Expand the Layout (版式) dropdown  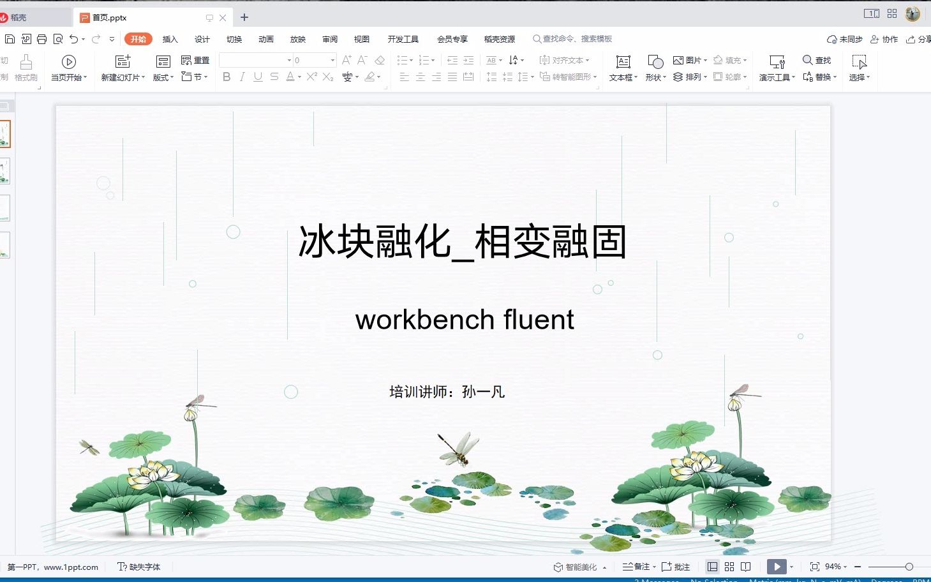(x=172, y=77)
